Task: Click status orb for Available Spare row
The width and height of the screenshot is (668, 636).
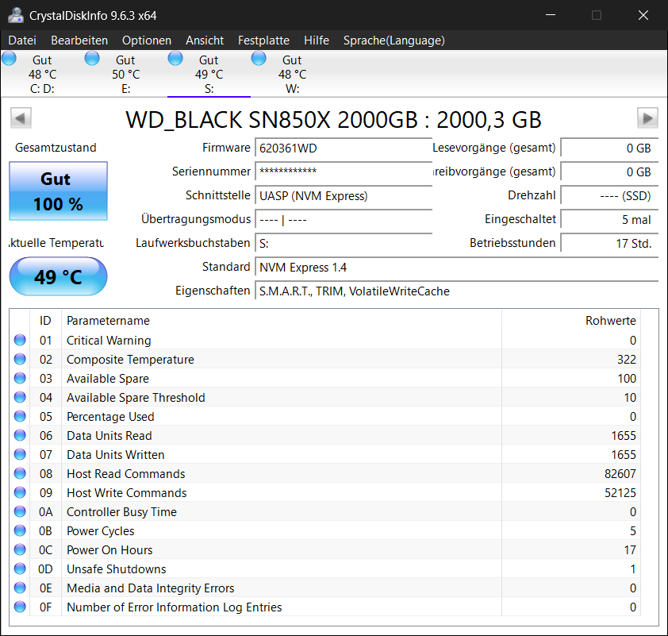Action: [20, 378]
